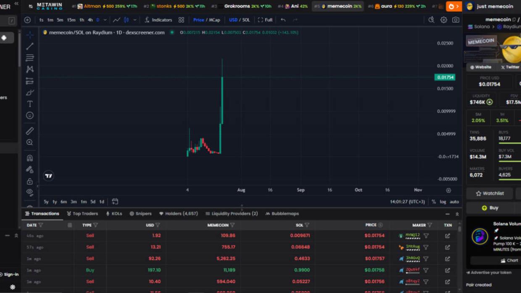The width and height of the screenshot is (521, 293).
Task: Toggle stay in drawing mode
Action: (x=29, y=170)
